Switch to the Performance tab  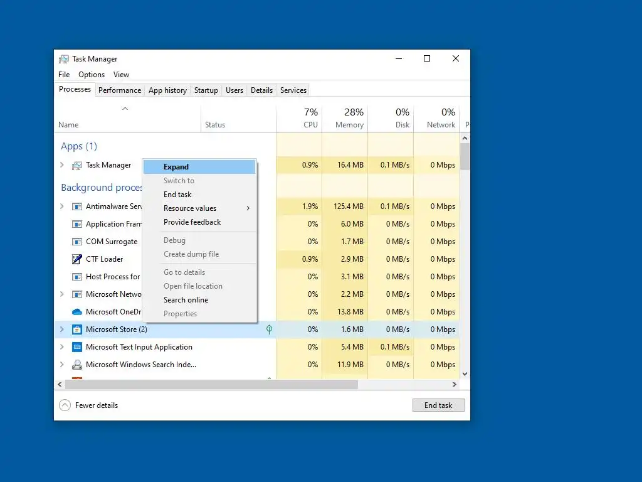120,90
